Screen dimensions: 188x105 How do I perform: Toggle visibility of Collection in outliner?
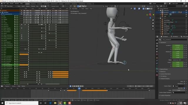[186, 10]
